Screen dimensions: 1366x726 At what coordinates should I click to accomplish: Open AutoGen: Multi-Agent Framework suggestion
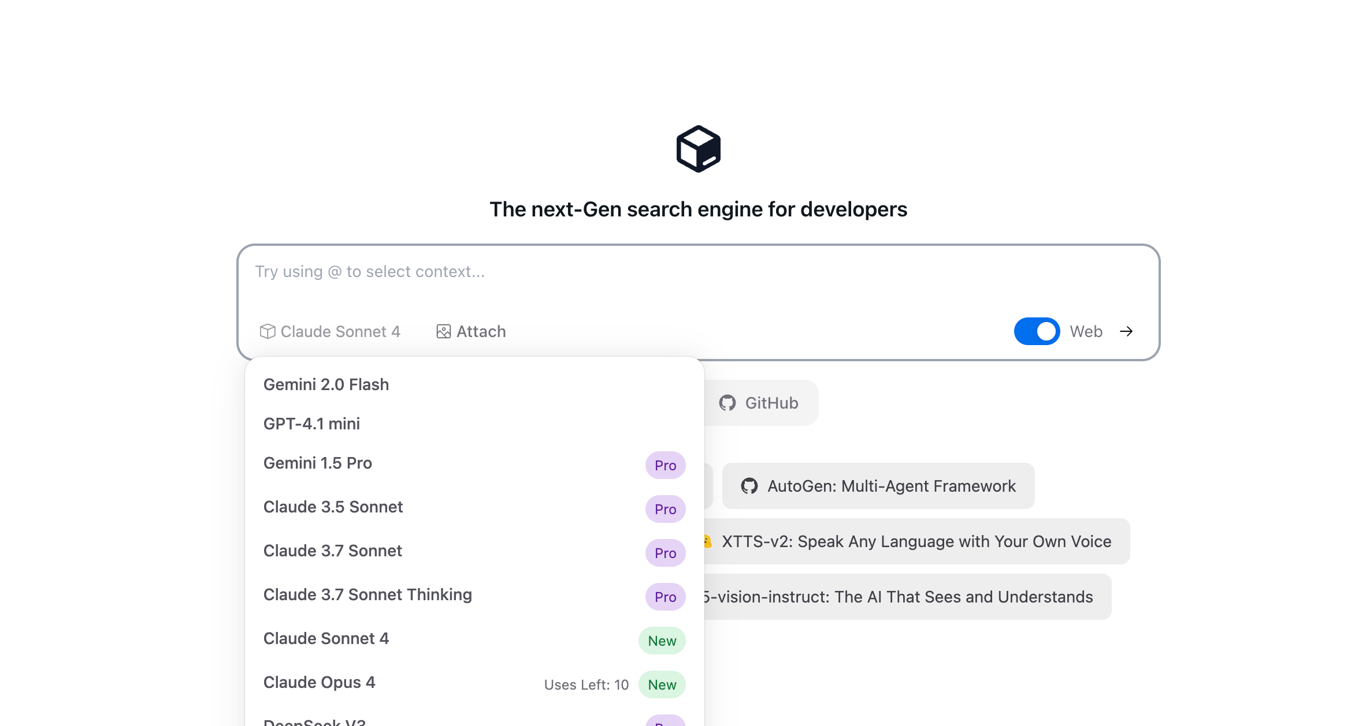pos(878,486)
